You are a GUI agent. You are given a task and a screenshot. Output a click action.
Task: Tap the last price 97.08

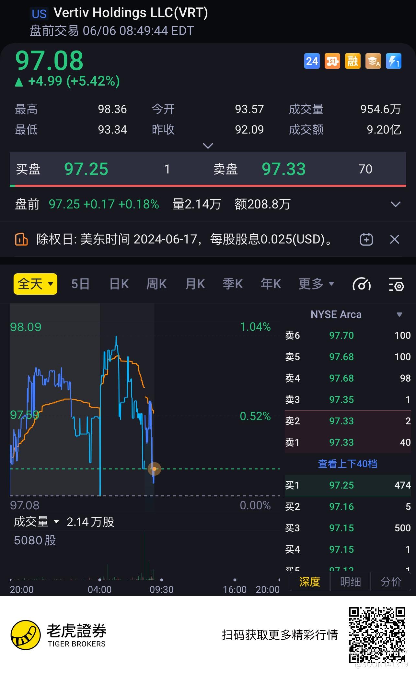tap(49, 61)
